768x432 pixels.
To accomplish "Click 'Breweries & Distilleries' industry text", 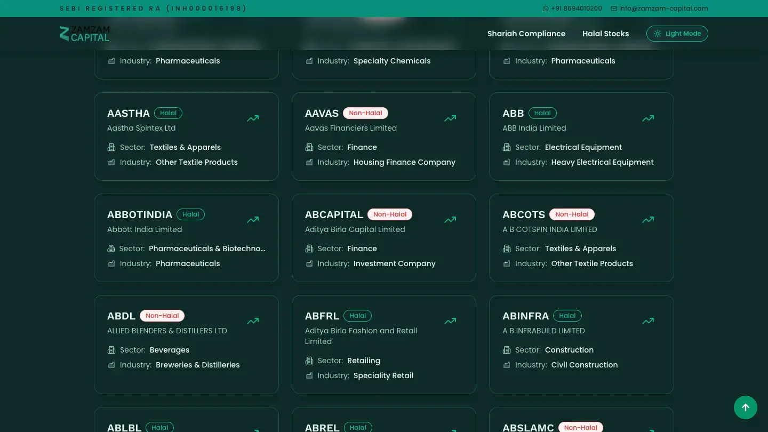I will coord(198,365).
